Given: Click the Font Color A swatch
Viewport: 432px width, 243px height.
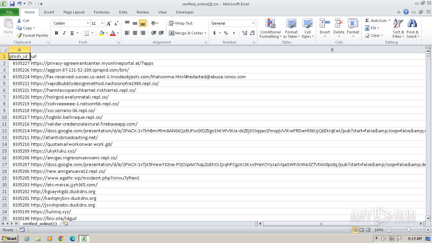Looking at the screenshot, I should click(x=113, y=33).
